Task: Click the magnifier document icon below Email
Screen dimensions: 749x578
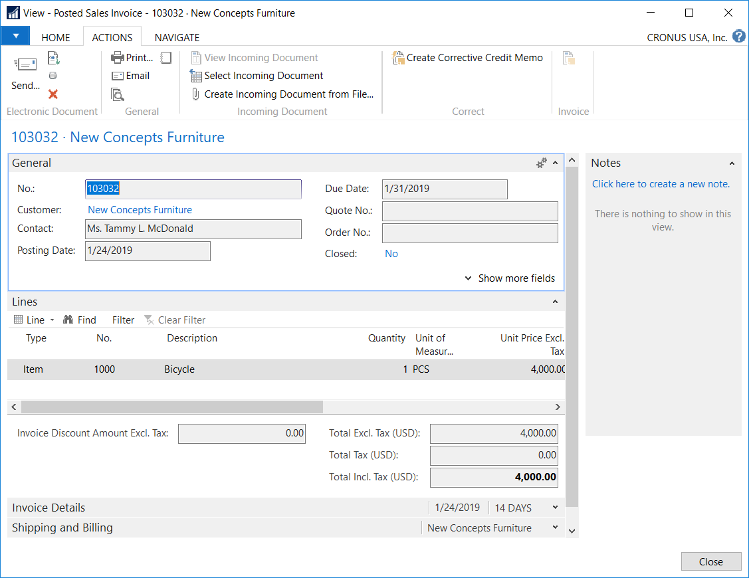Action: (x=118, y=94)
